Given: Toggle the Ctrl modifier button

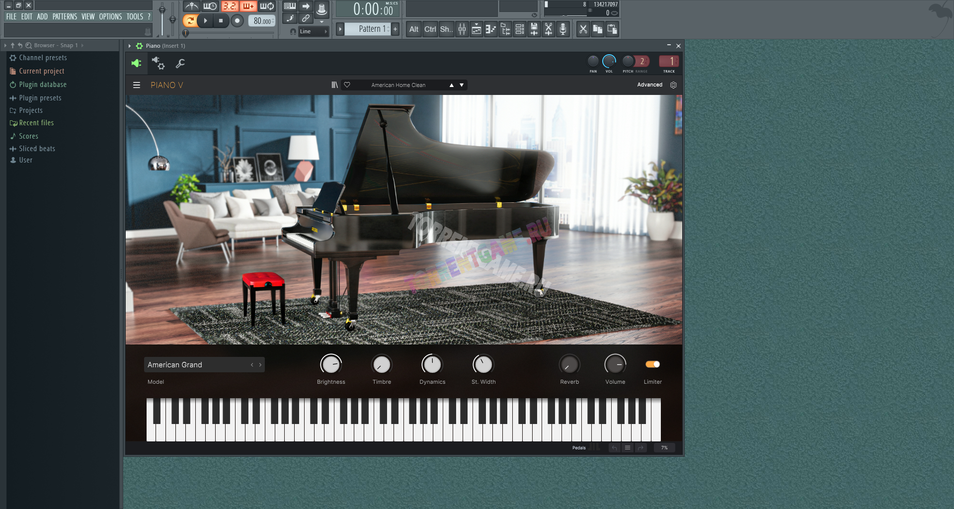Looking at the screenshot, I should point(430,29).
